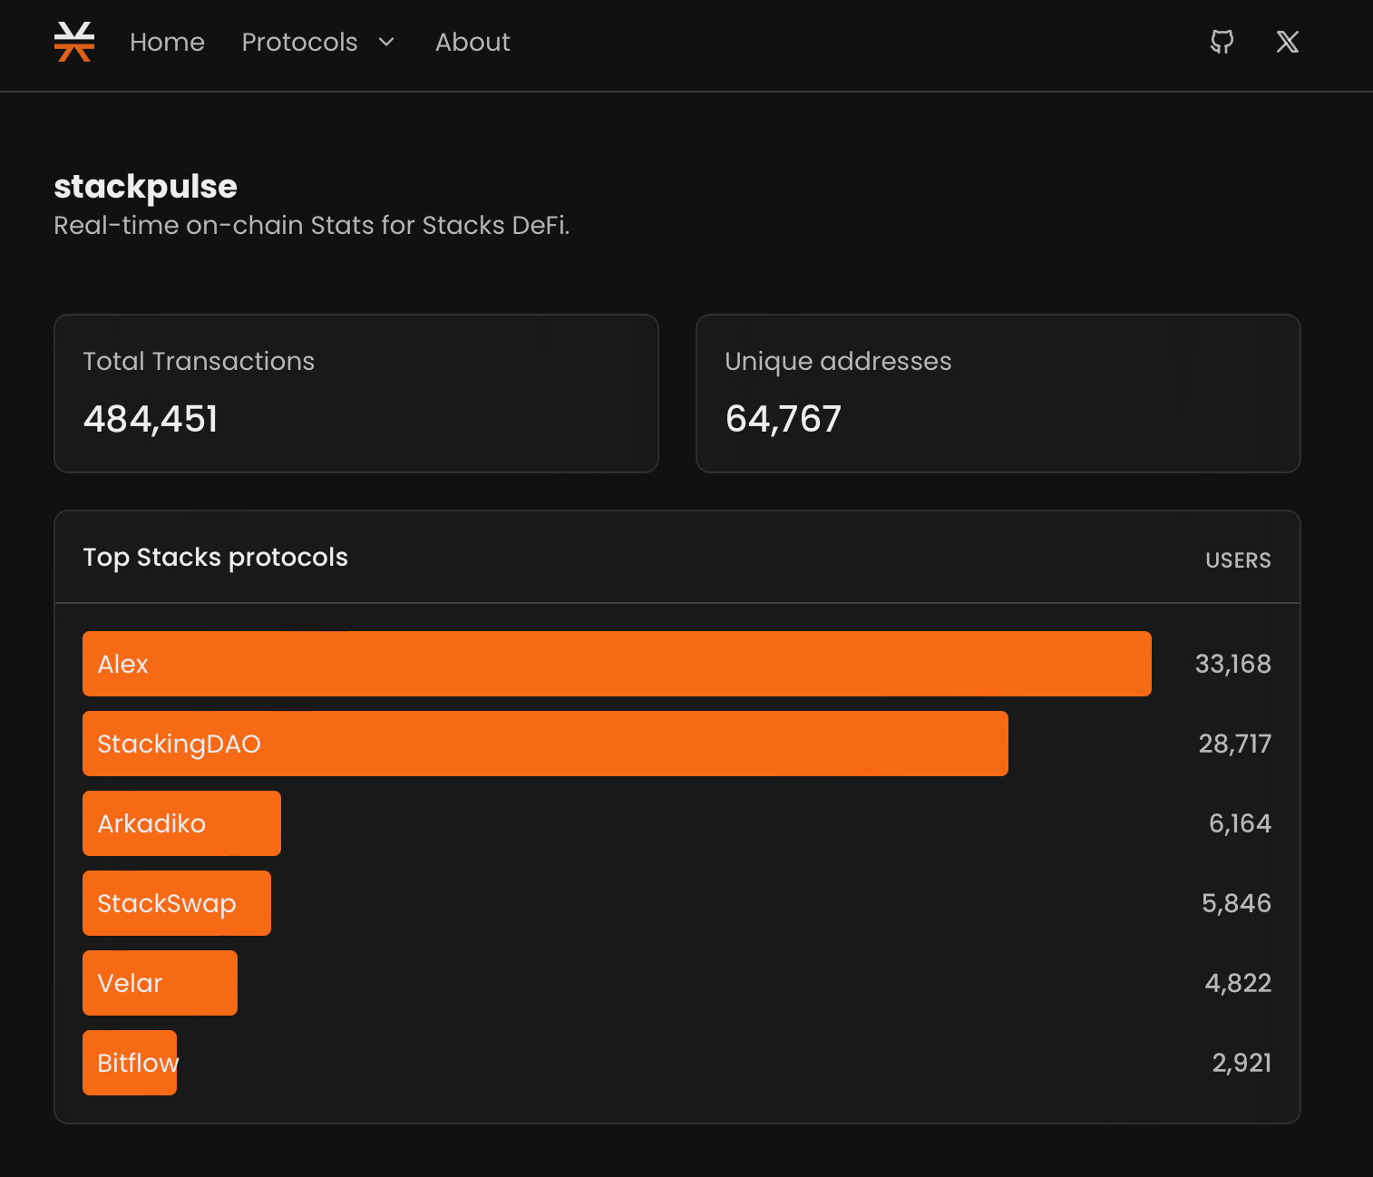Click the 484,451 transactions value

(x=151, y=419)
